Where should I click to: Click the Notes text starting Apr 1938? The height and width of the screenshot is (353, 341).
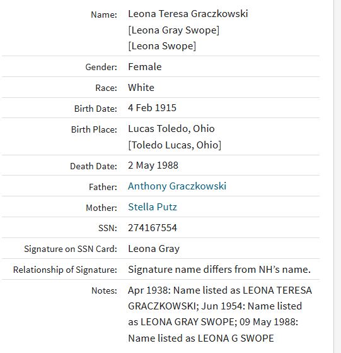point(220,314)
